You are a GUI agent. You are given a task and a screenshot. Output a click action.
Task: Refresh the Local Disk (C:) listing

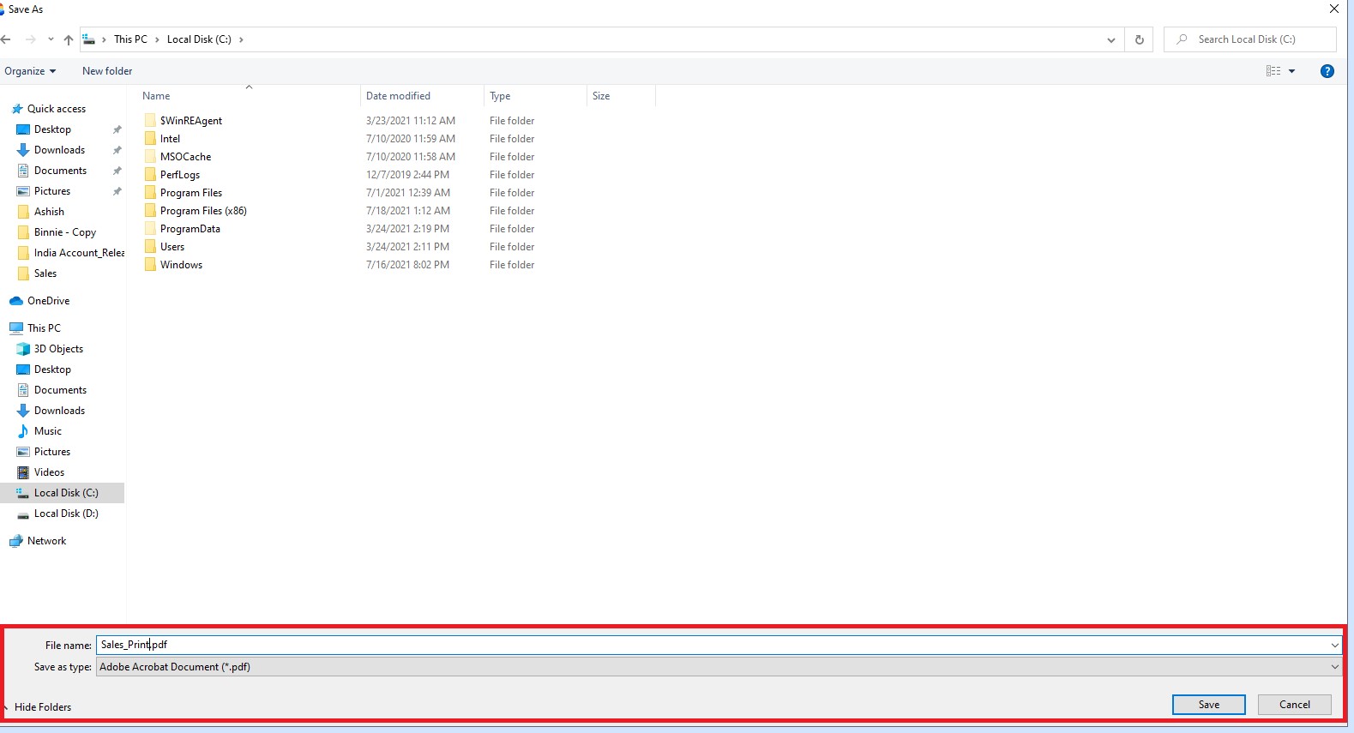coord(1140,39)
